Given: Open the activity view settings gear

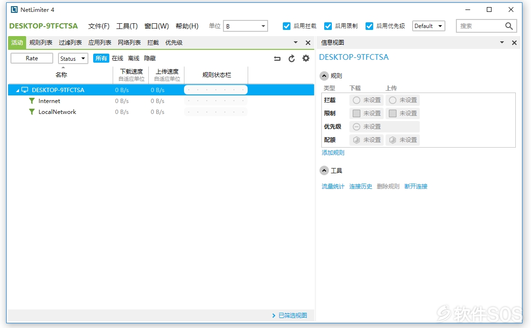Looking at the screenshot, I should pyautogui.click(x=306, y=58).
